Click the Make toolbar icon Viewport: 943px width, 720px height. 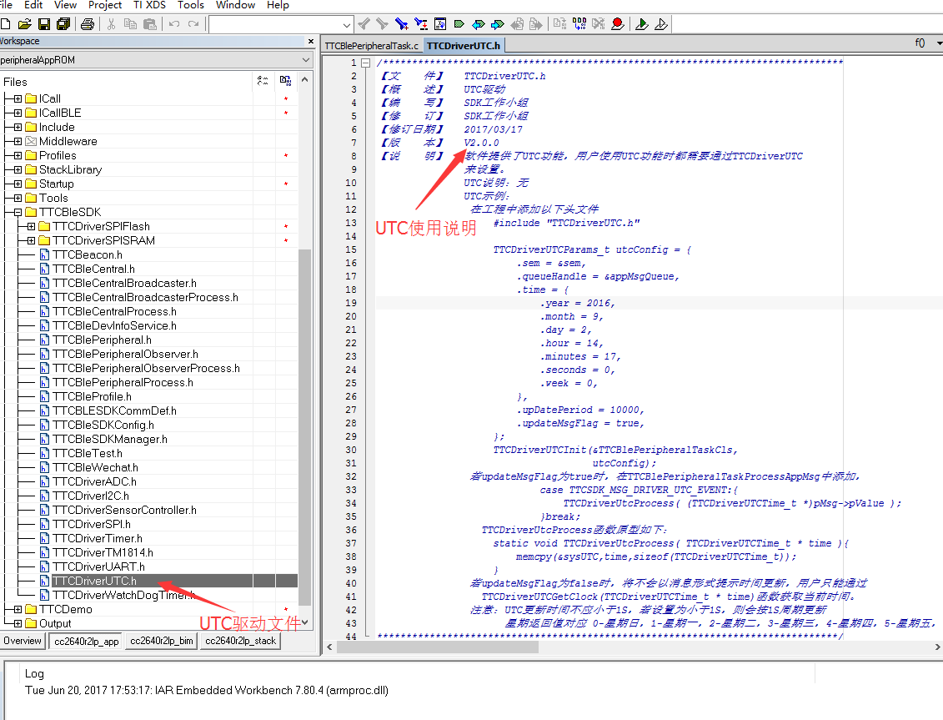click(579, 24)
